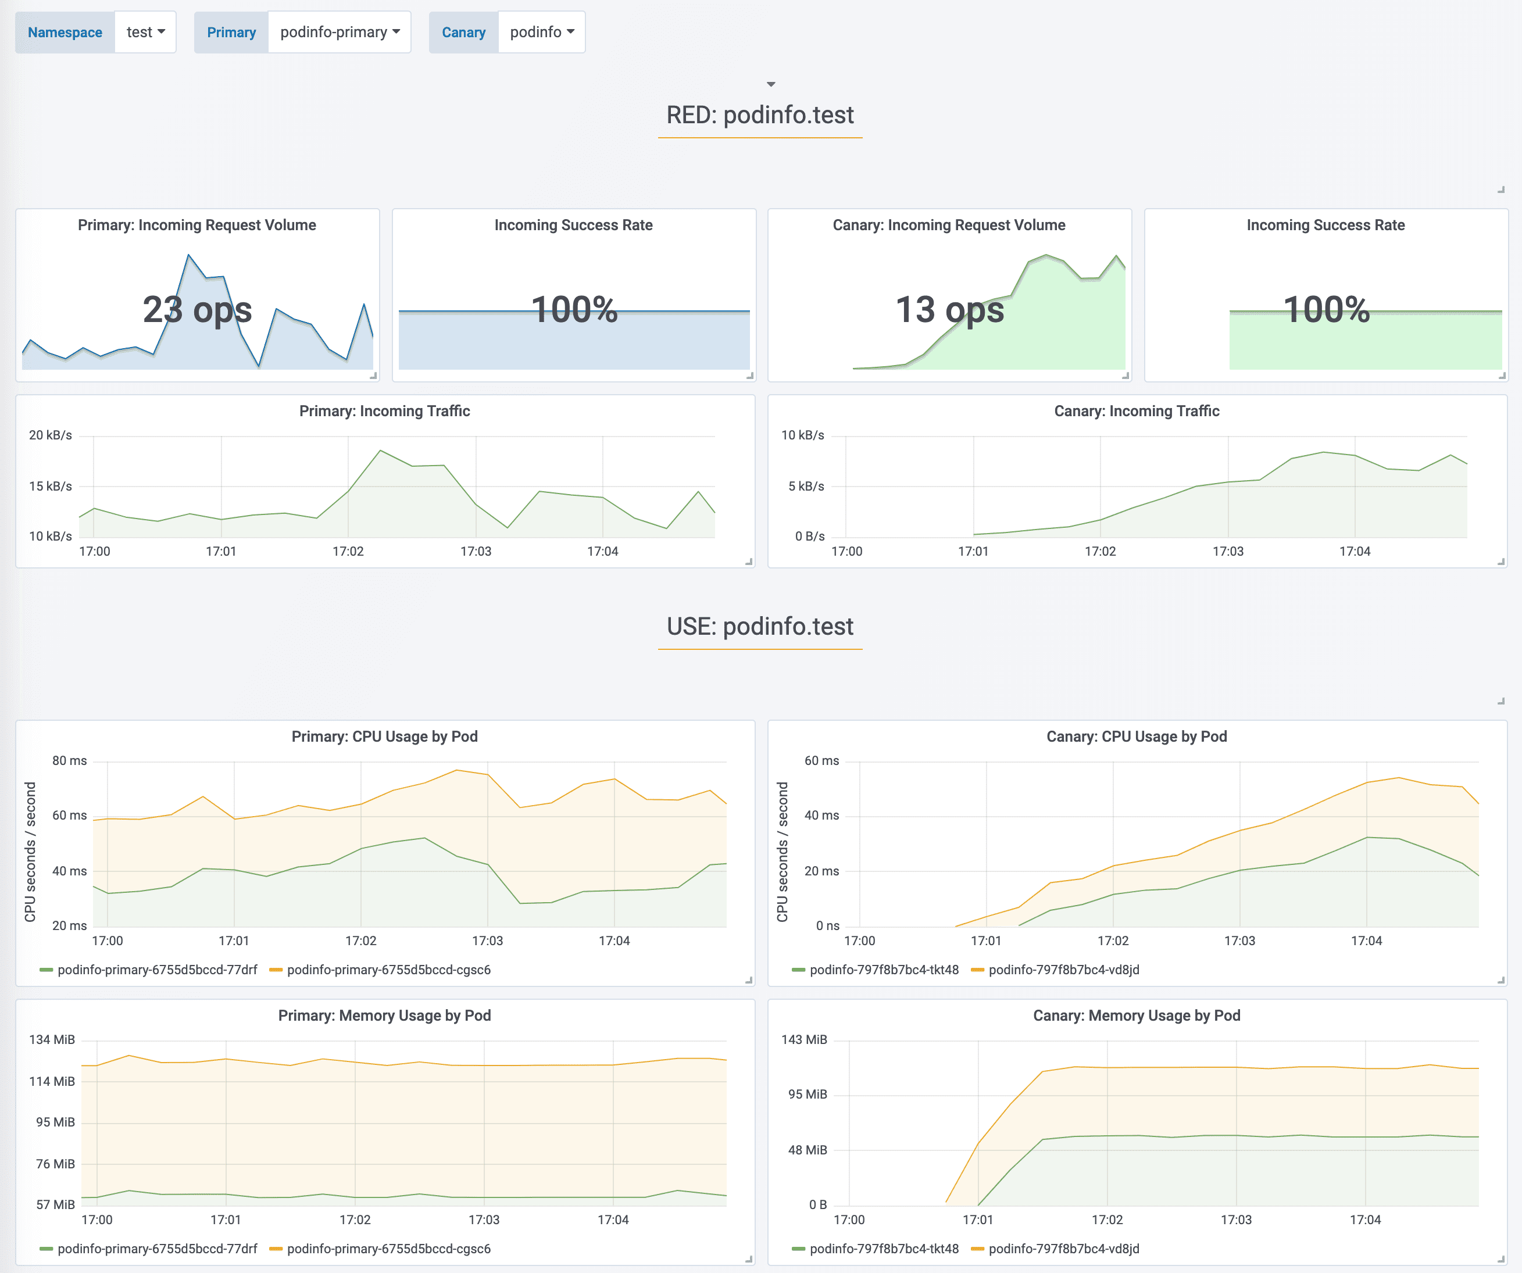Screen dimensions: 1522x1273
Task: Hide series podinfo-797f8b7bc4-vd8jd in Canary Memory legend
Action: [1064, 1249]
